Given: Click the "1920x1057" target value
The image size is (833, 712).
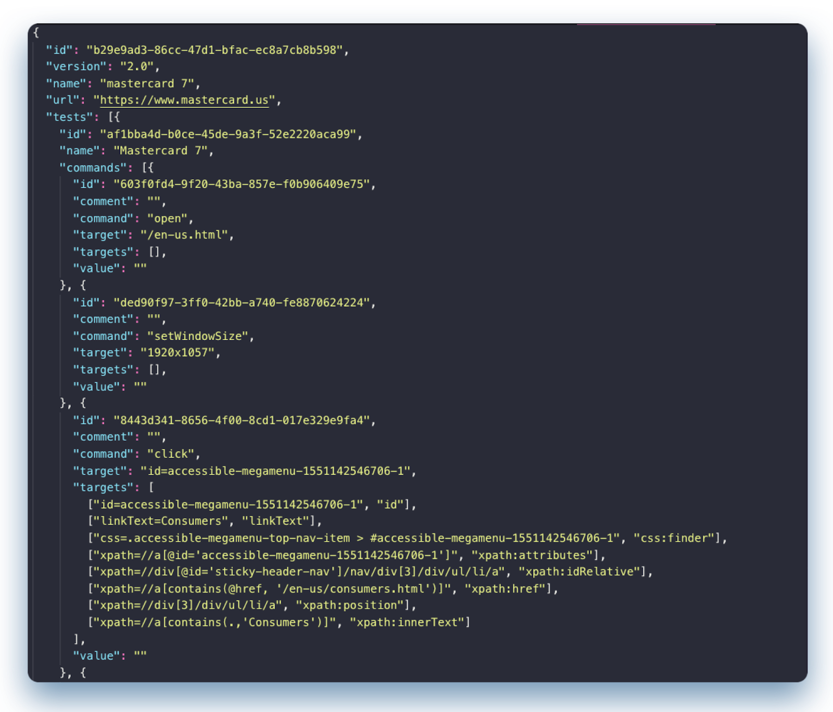Looking at the screenshot, I should click(178, 353).
